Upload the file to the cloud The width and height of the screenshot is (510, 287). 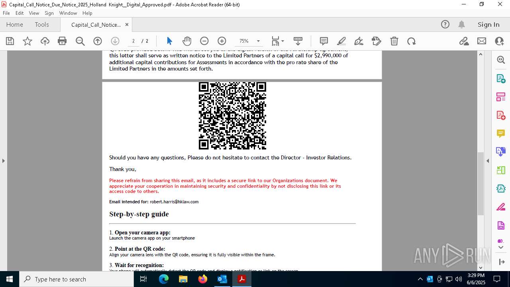[x=45, y=41]
